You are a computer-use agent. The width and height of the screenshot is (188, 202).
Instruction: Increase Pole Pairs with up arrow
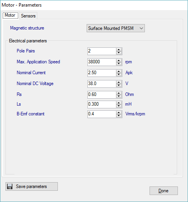[119, 50]
